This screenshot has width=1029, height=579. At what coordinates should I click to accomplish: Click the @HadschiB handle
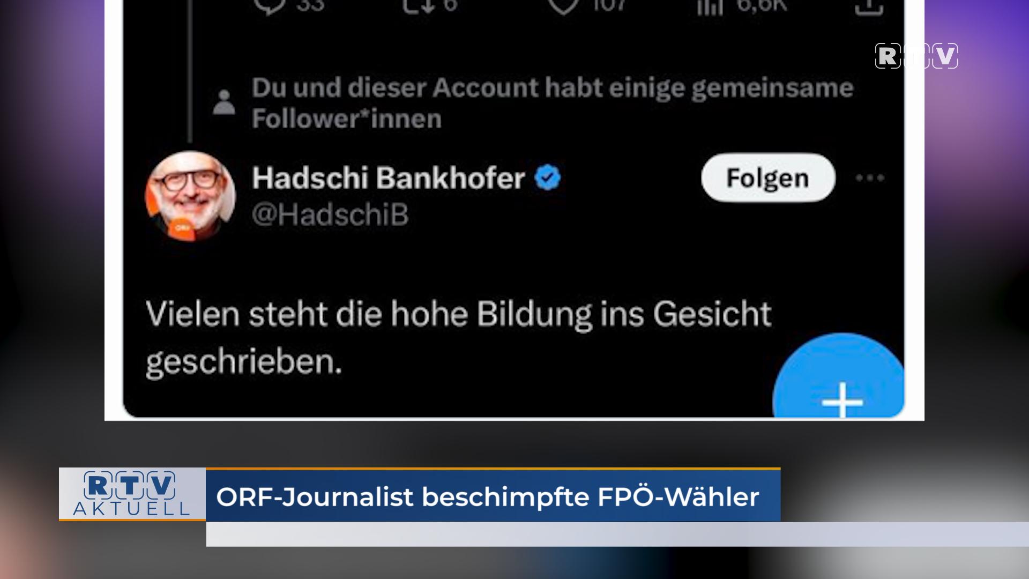point(330,215)
